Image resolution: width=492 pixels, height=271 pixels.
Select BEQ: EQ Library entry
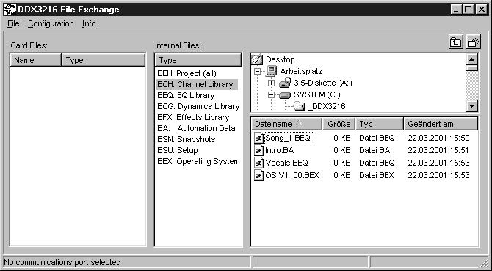tap(186, 95)
